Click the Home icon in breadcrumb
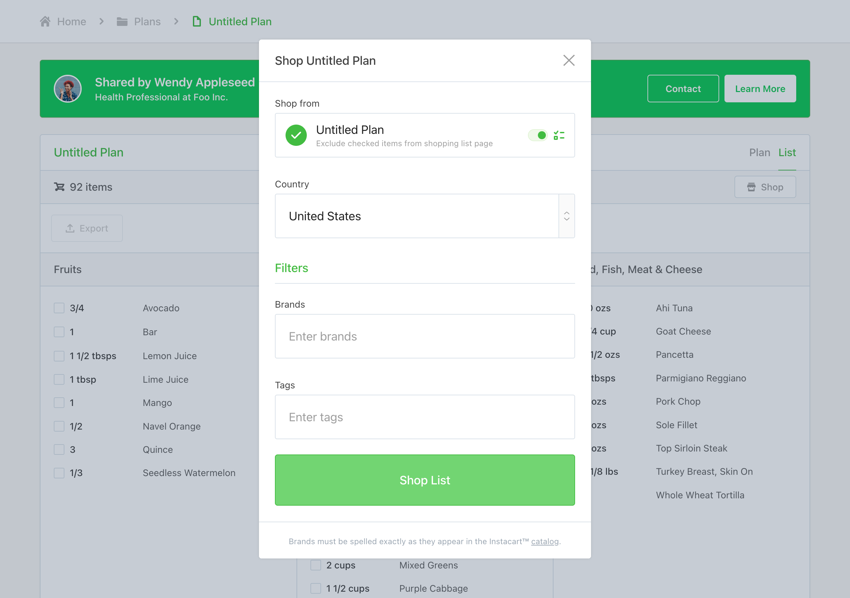 point(45,22)
